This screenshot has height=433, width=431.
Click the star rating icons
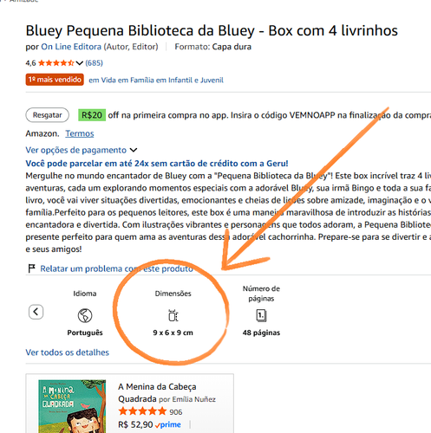[x=56, y=63]
